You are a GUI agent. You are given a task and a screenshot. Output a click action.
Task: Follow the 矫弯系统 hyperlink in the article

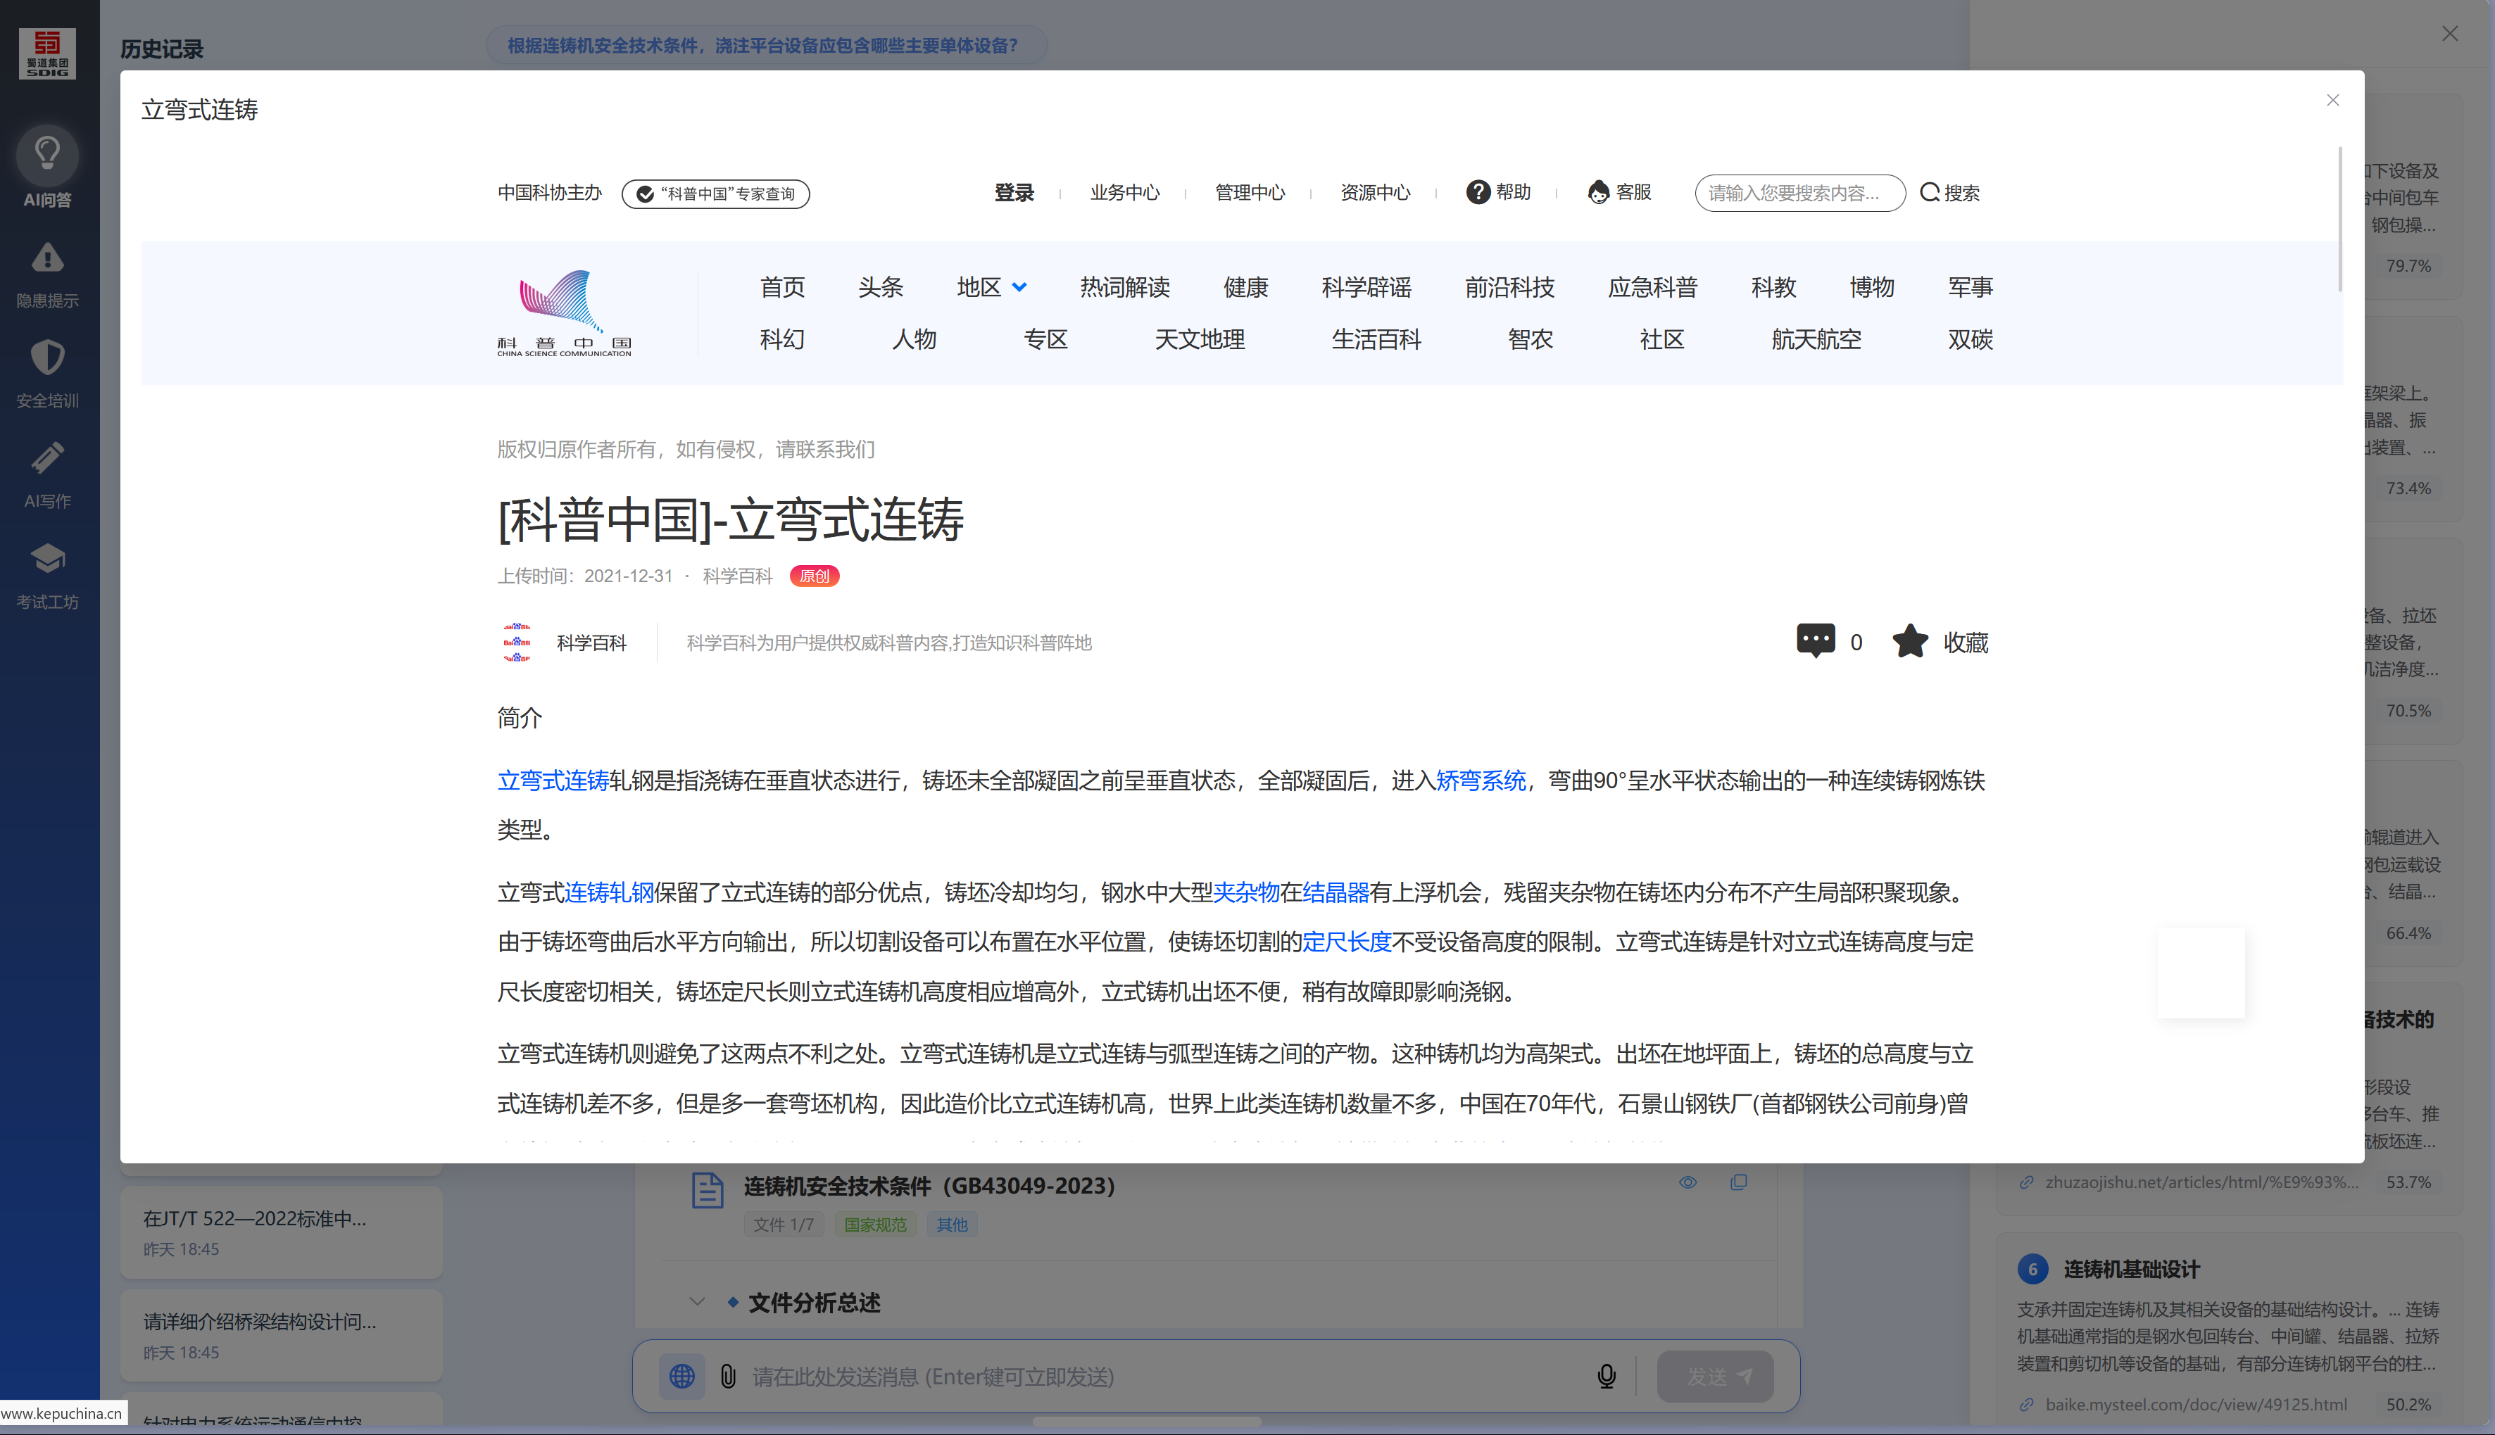tap(1480, 780)
